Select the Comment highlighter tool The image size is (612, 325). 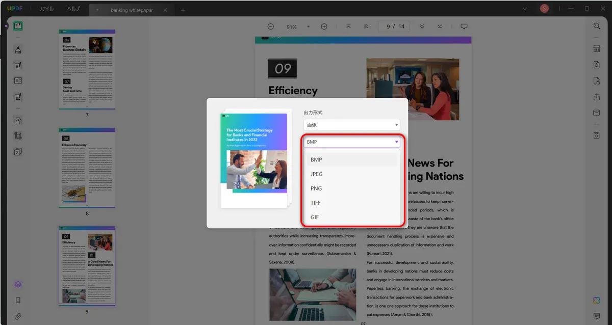[18, 50]
